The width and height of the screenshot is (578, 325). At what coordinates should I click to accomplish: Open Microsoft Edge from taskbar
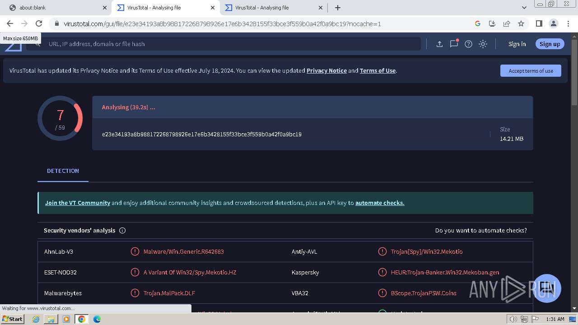coord(97,319)
